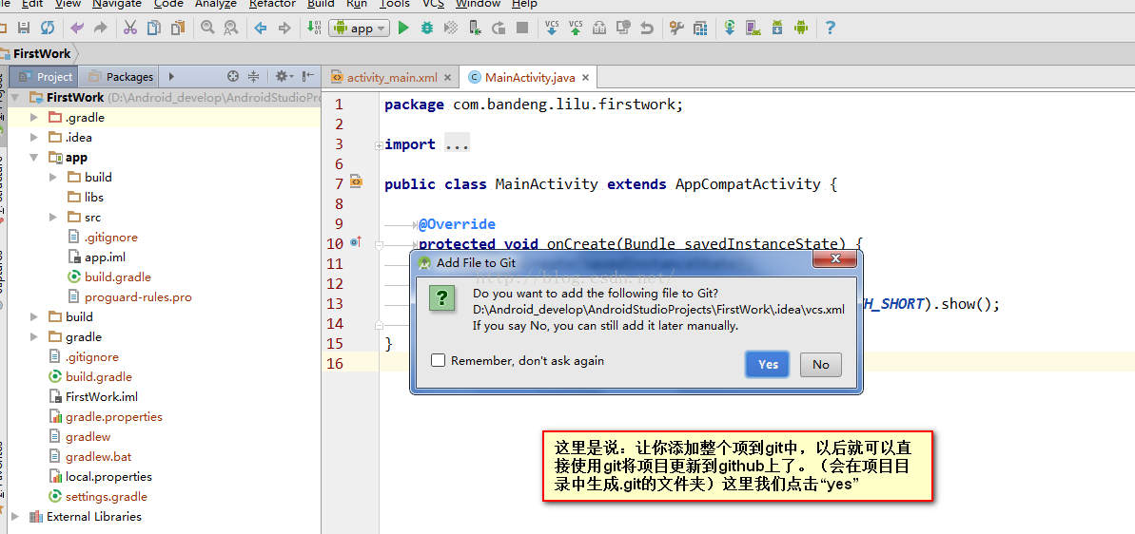Image resolution: width=1135 pixels, height=534 pixels.
Task: Select the gradle.properties file in tree
Action: click(x=113, y=417)
